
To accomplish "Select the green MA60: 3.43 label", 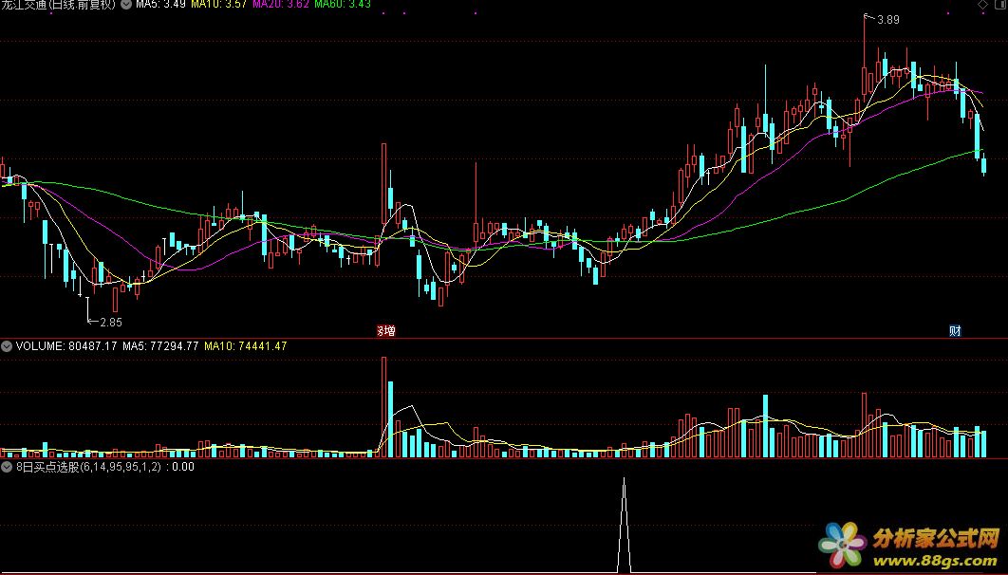I will [x=343, y=4].
